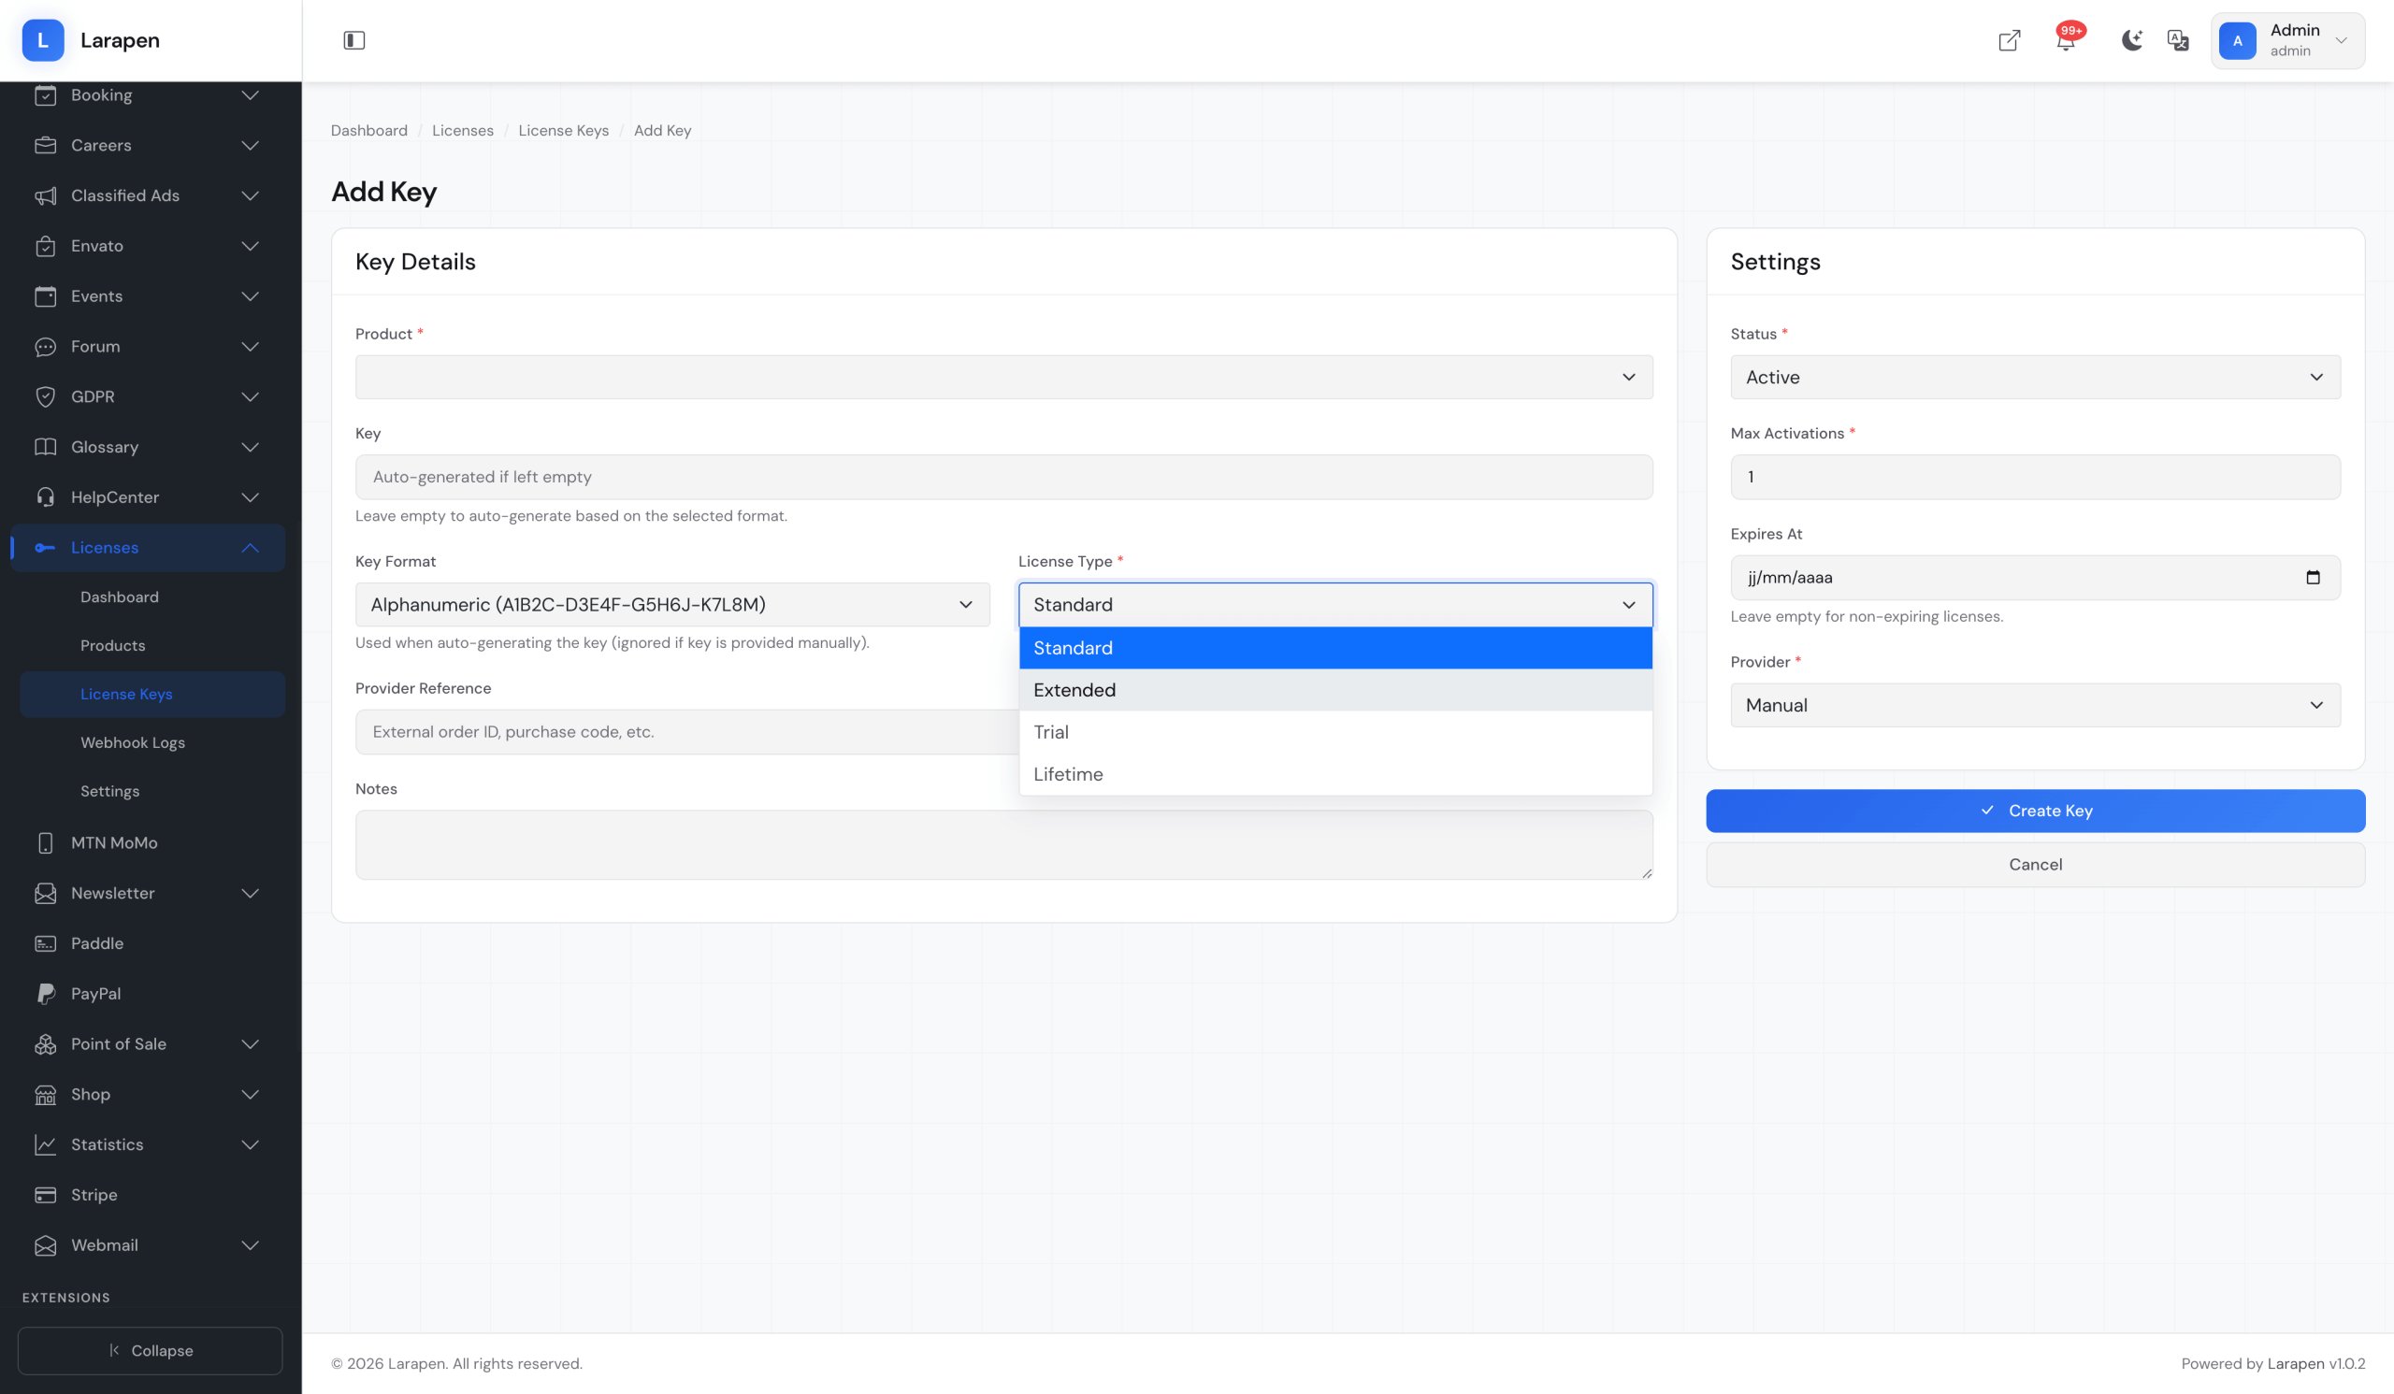The height and width of the screenshot is (1394, 2394).
Task: Open the language translation icon
Action: coord(2177,40)
